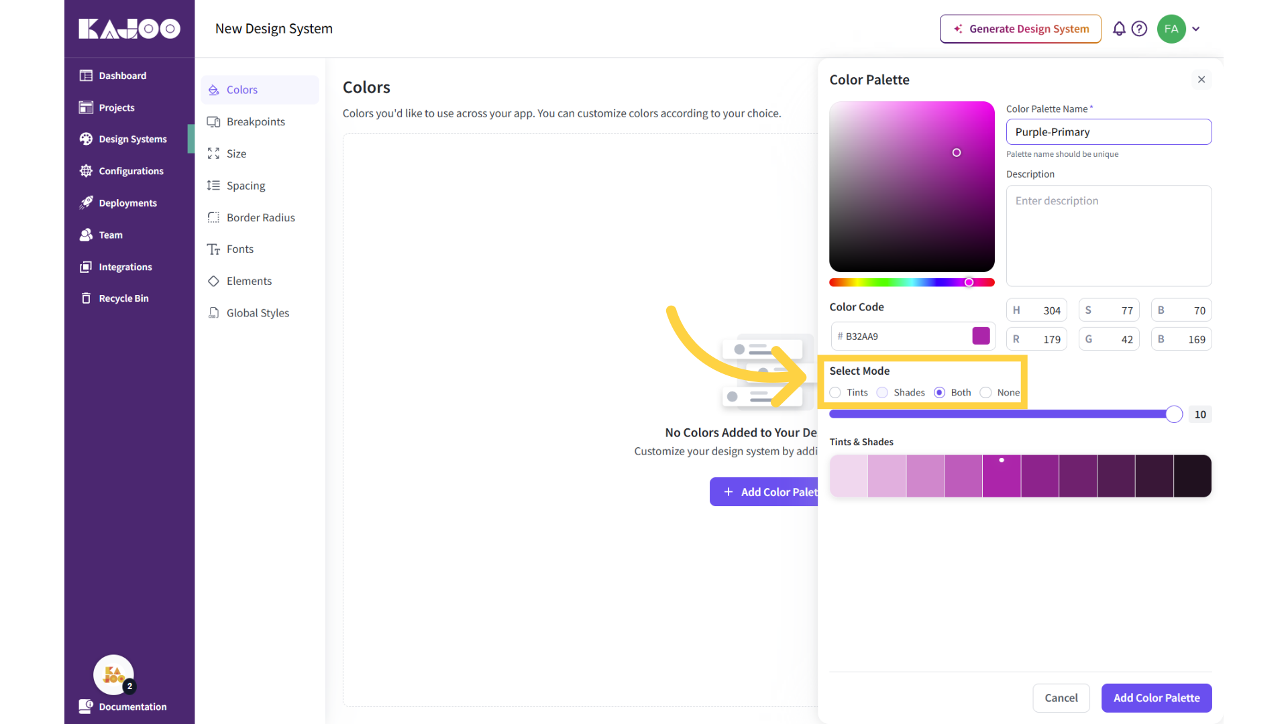Open the Colors section
This screenshot has width=1288, height=724.
tap(260, 90)
